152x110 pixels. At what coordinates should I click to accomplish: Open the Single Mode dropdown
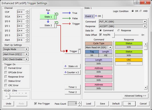click(x=27, y=49)
